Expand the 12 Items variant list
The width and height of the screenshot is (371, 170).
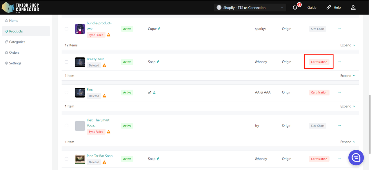348,45
